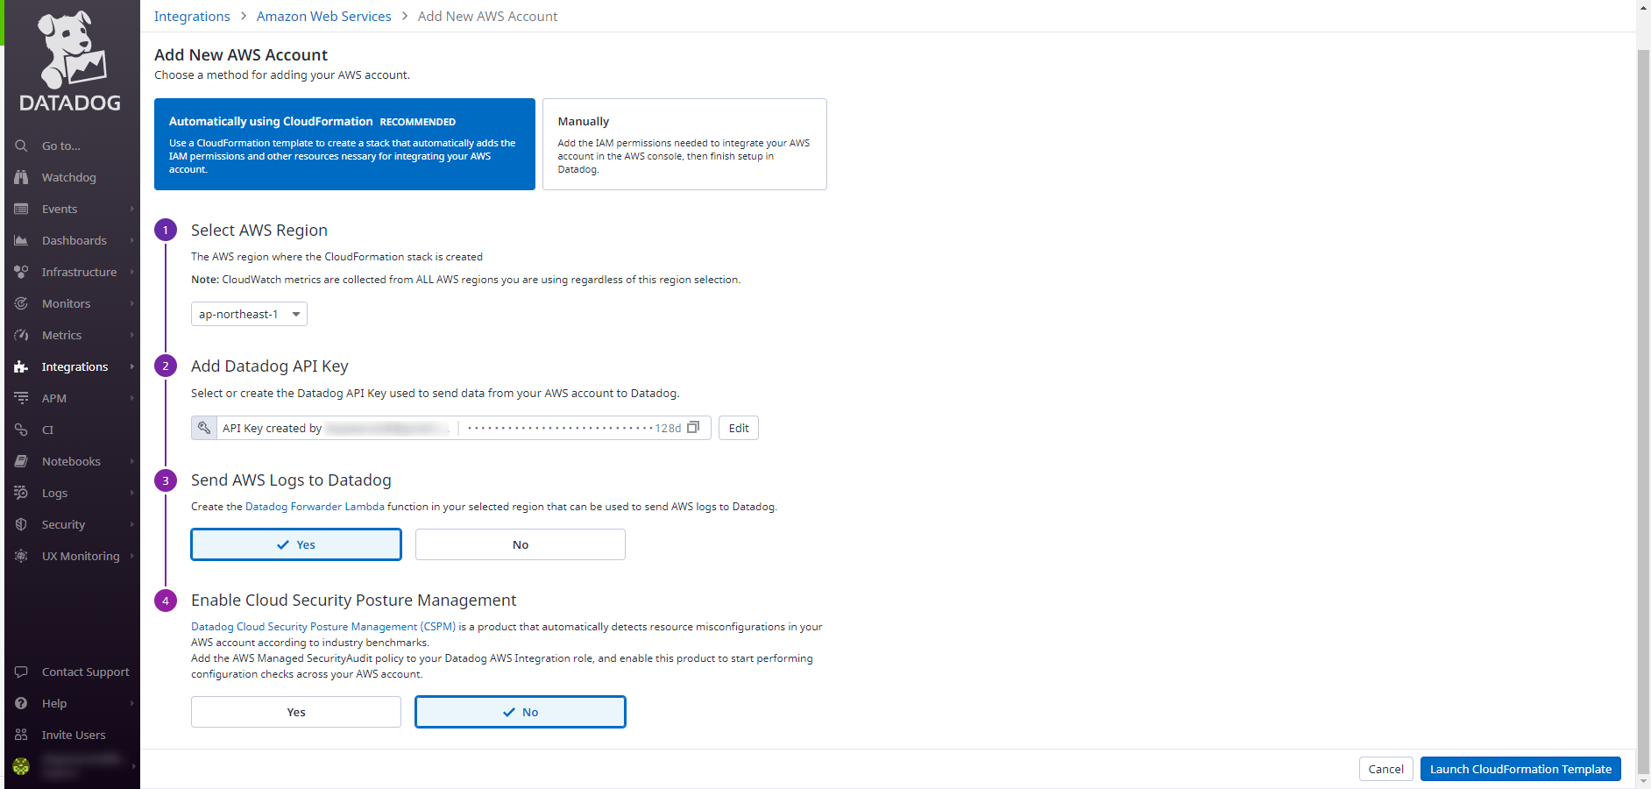Viewport: 1651px width, 789px height.
Task: Click the scrollbar down arrow
Action: click(x=1643, y=781)
